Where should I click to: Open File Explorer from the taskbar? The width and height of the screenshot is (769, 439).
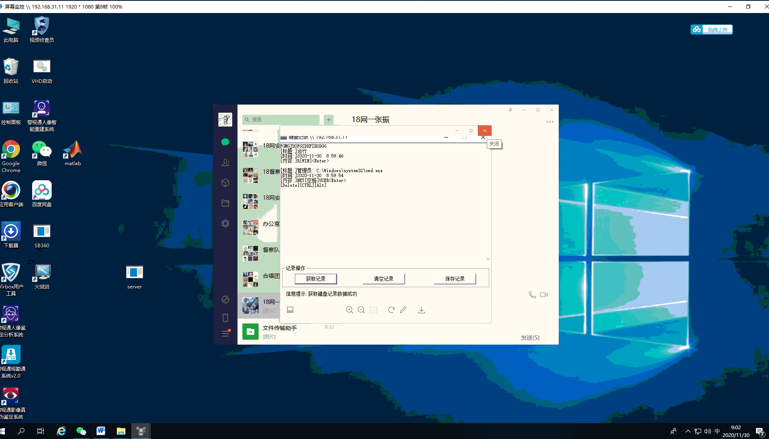pos(121,431)
